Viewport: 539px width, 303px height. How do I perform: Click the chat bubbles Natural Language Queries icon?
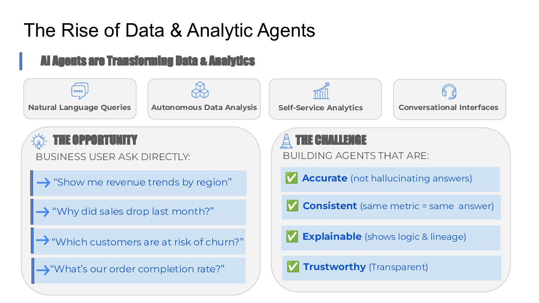(x=80, y=91)
